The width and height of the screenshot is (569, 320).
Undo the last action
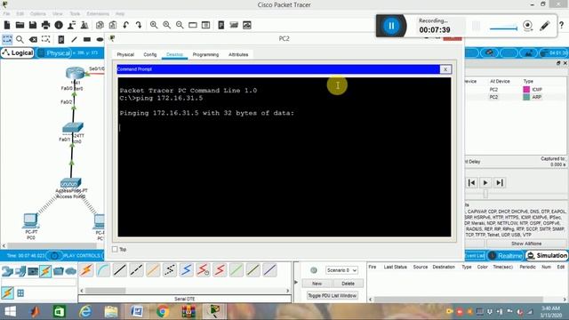[x=125, y=25]
